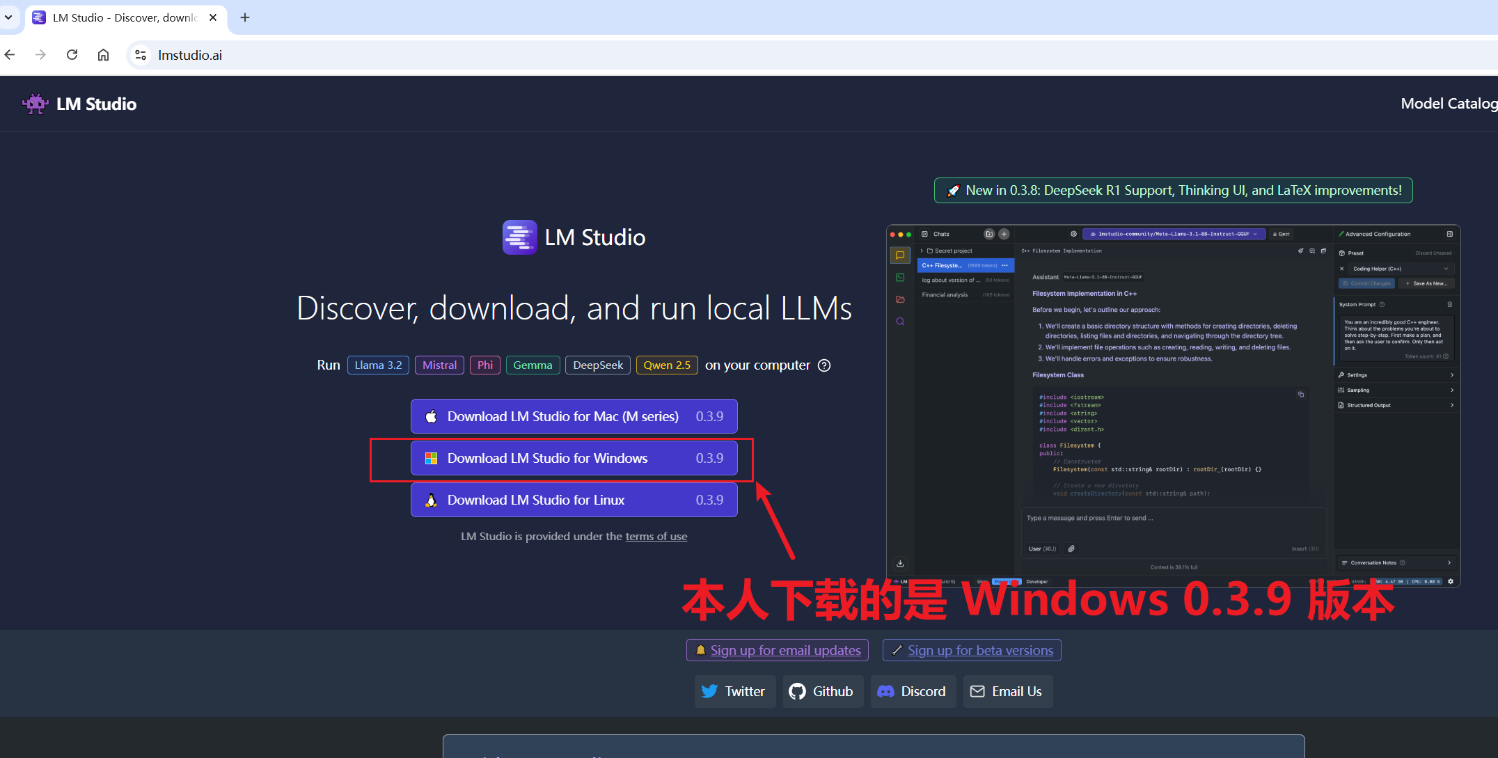Select the Phi model tag
The image size is (1498, 758).
point(485,365)
